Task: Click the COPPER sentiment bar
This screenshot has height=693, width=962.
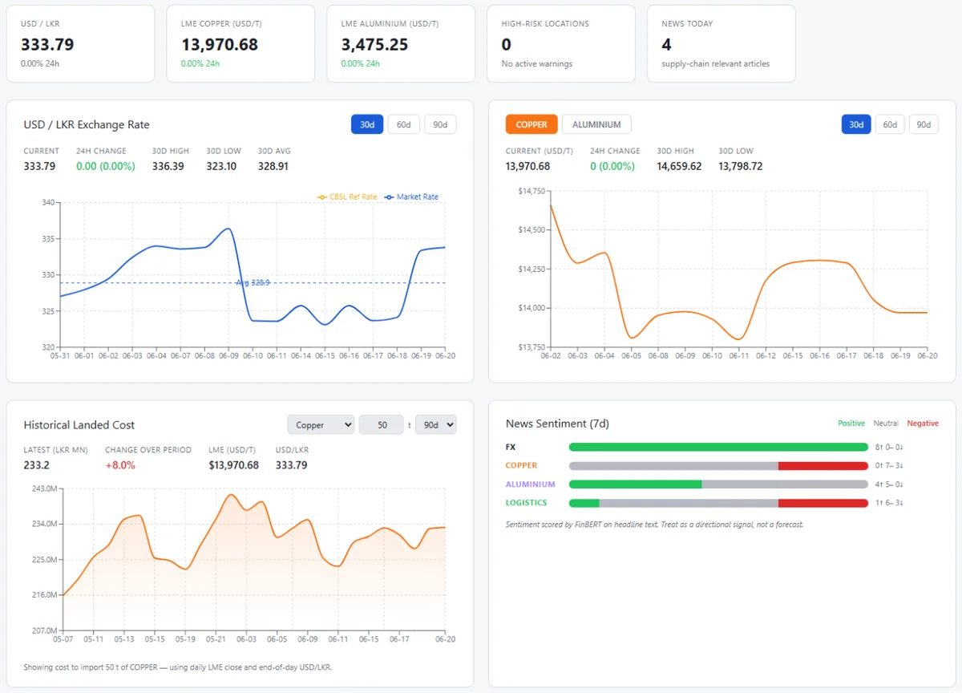Action: (718, 466)
